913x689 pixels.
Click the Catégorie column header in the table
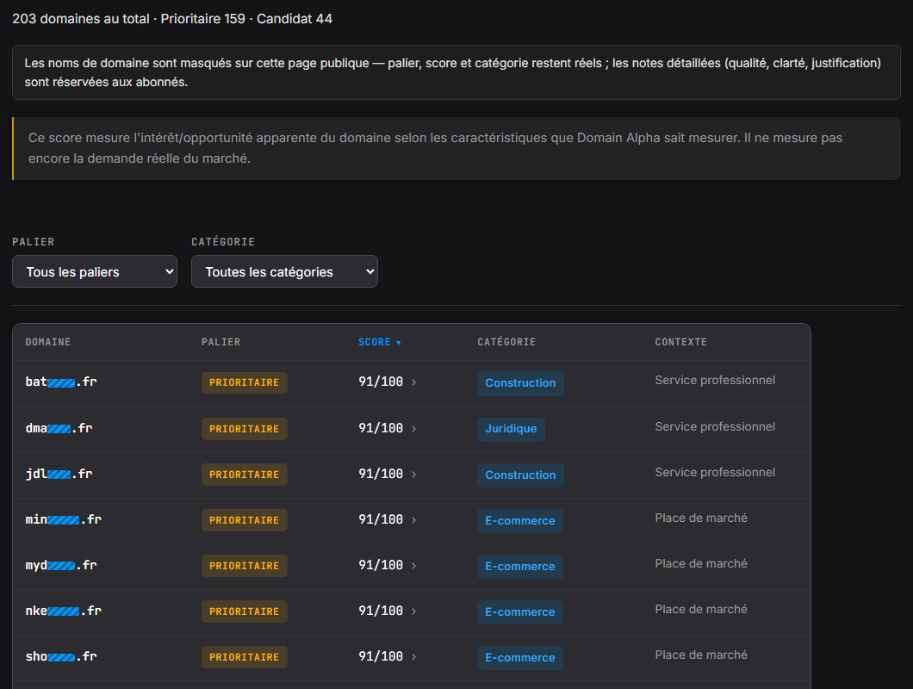(x=506, y=342)
